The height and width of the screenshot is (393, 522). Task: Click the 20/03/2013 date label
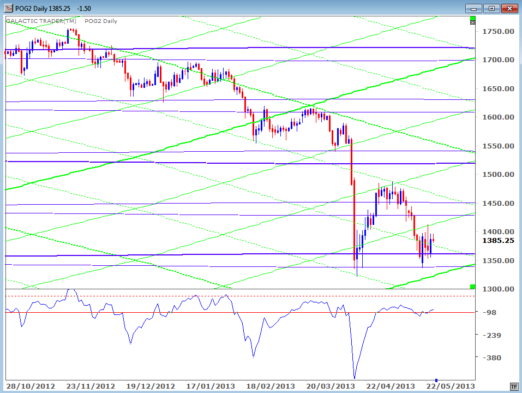[331, 386]
